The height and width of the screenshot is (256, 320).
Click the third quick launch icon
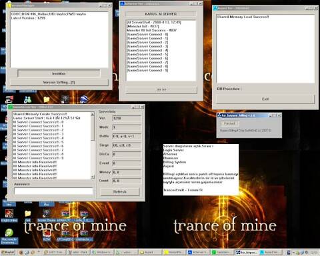click(x=33, y=253)
